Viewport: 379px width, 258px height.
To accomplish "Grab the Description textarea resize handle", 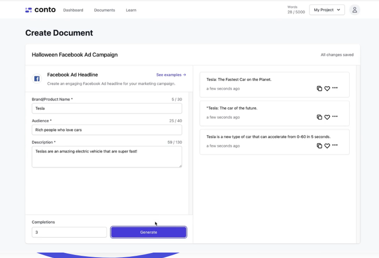I will click(x=180, y=166).
